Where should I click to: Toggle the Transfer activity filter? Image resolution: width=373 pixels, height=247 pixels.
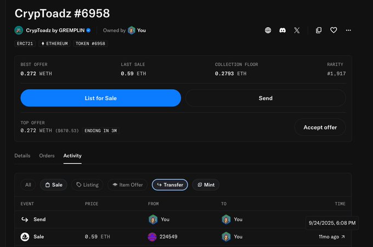(x=170, y=185)
